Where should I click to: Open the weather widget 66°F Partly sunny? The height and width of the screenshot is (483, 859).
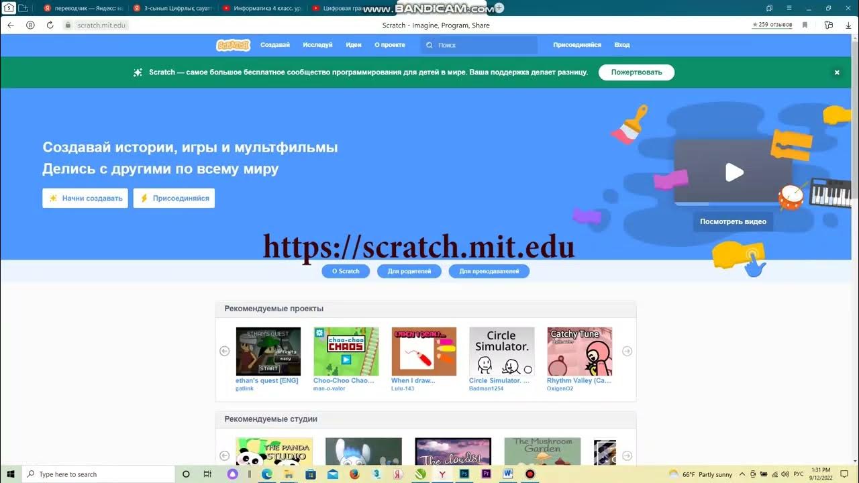click(x=701, y=474)
